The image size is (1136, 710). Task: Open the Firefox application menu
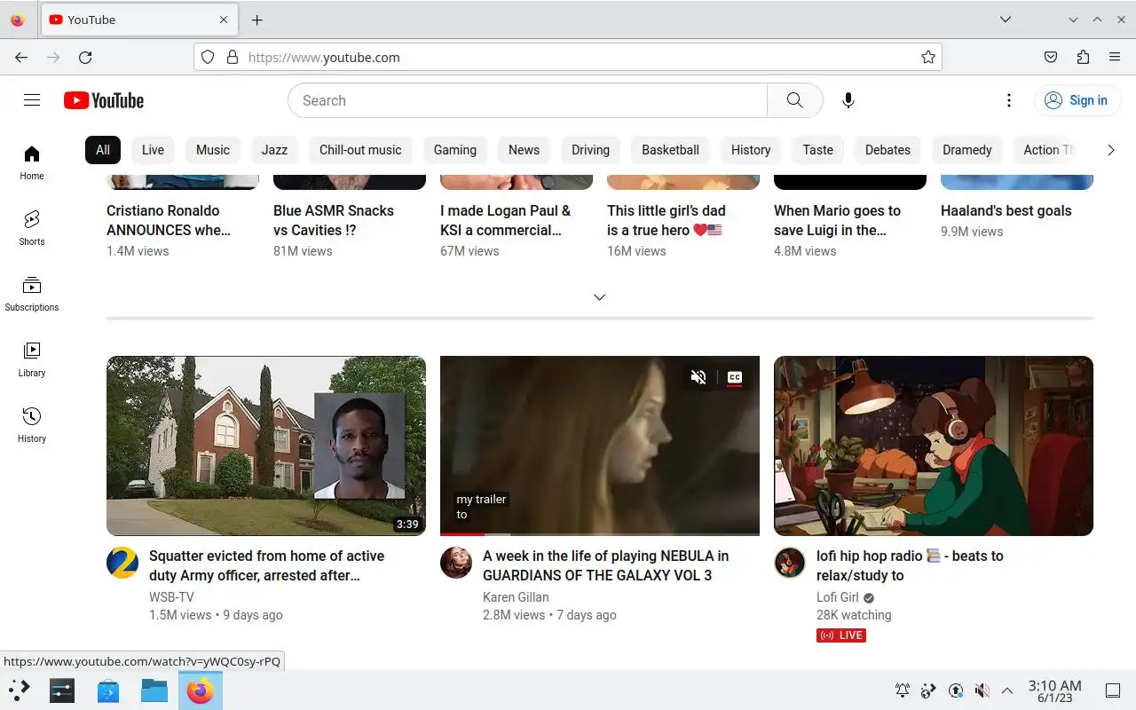coord(1115,57)
